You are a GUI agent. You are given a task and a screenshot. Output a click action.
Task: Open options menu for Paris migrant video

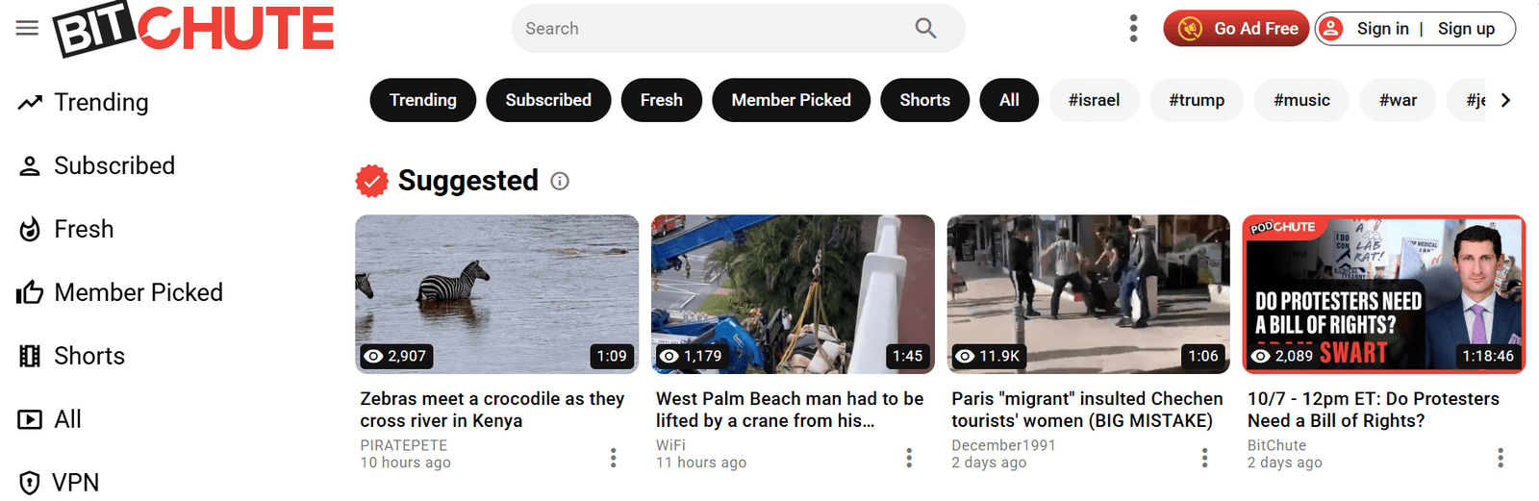(x=1204, y=458)
